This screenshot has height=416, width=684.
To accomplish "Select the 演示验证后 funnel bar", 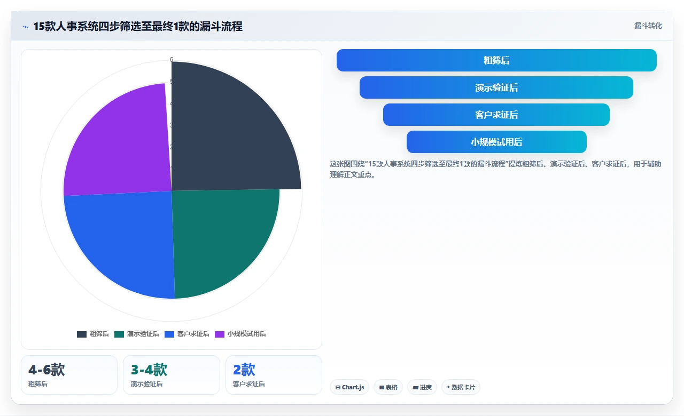I will [496, 87].
